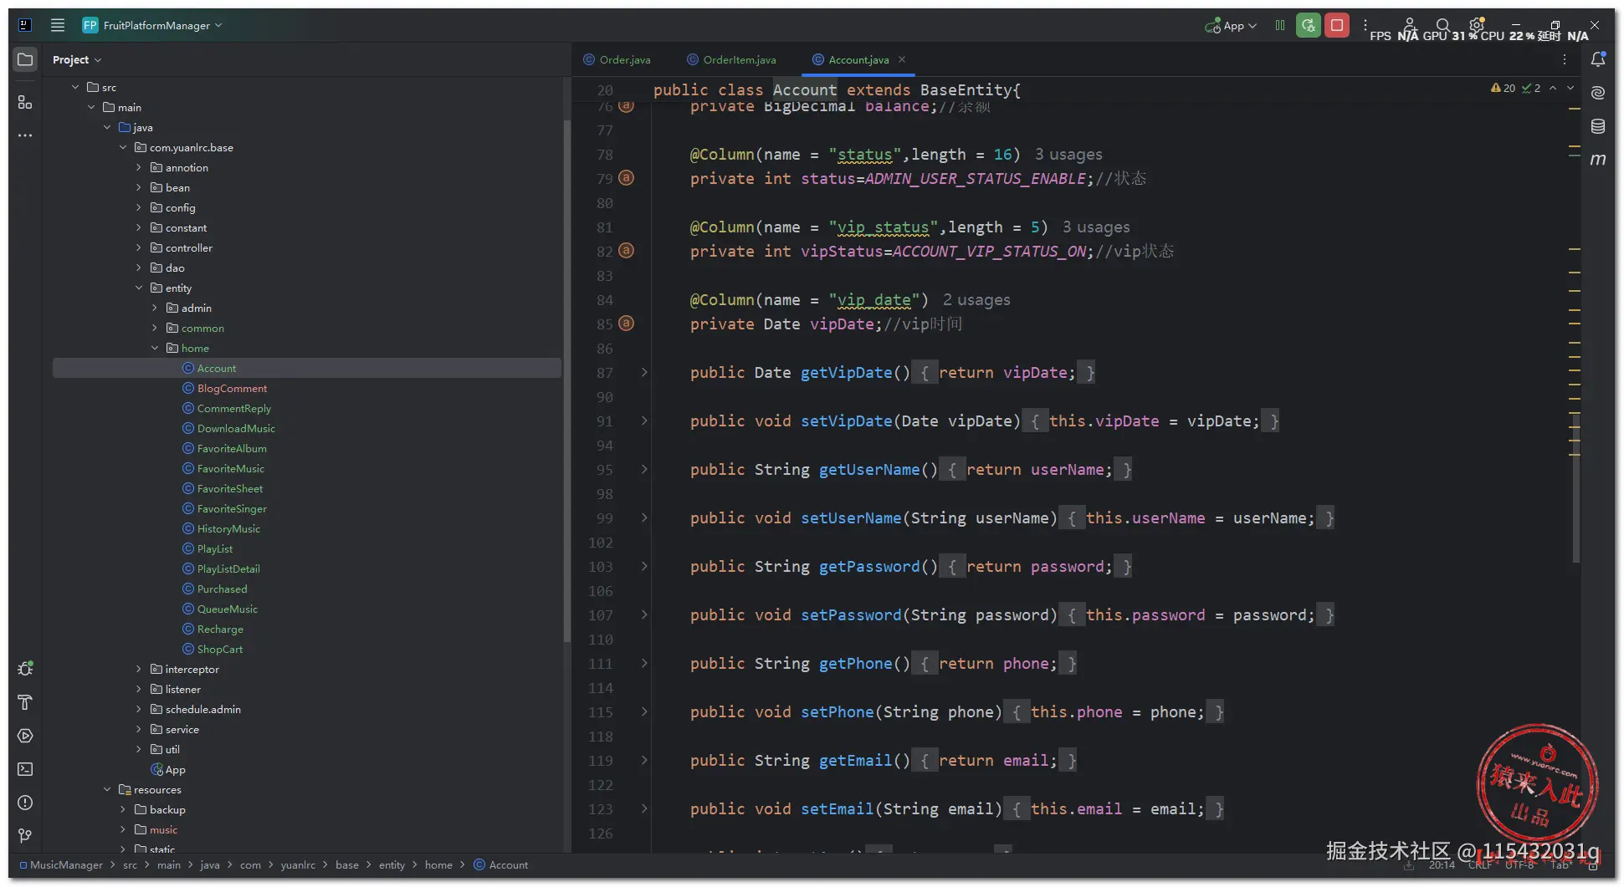
Task: Open IDE settings gear
Action: (x=1477, y=25)
